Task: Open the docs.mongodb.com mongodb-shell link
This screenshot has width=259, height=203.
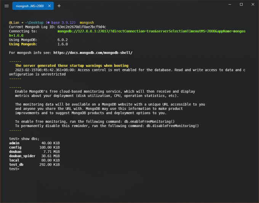Action: click(x=93, y=53)
